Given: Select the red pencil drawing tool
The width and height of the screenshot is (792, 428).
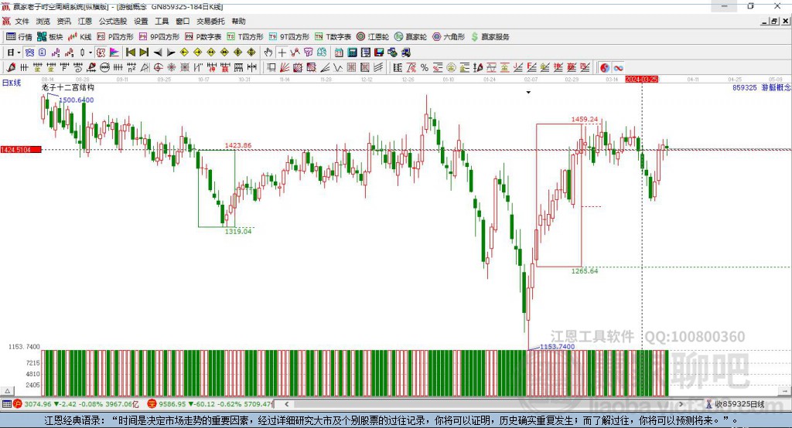Looking at the screenshot, I should click(x=11, y=68).
